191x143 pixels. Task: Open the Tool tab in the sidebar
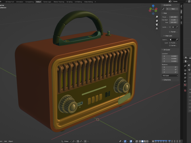(181, 6)
